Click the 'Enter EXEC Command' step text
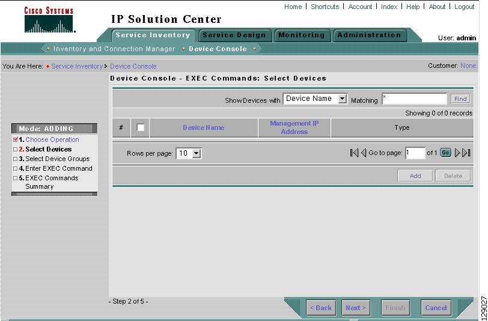Image resolution: width=488 pixels, height=321 pixels. 59,168
